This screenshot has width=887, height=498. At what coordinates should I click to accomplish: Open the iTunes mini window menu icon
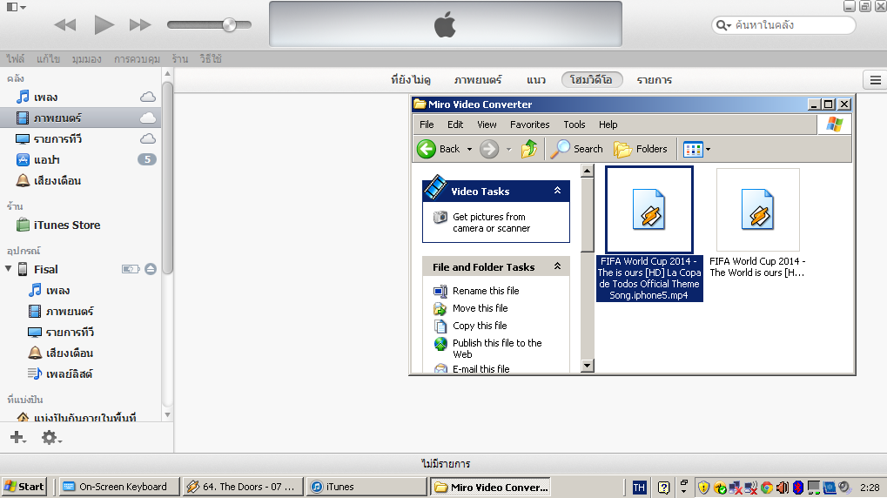[16, 7]
